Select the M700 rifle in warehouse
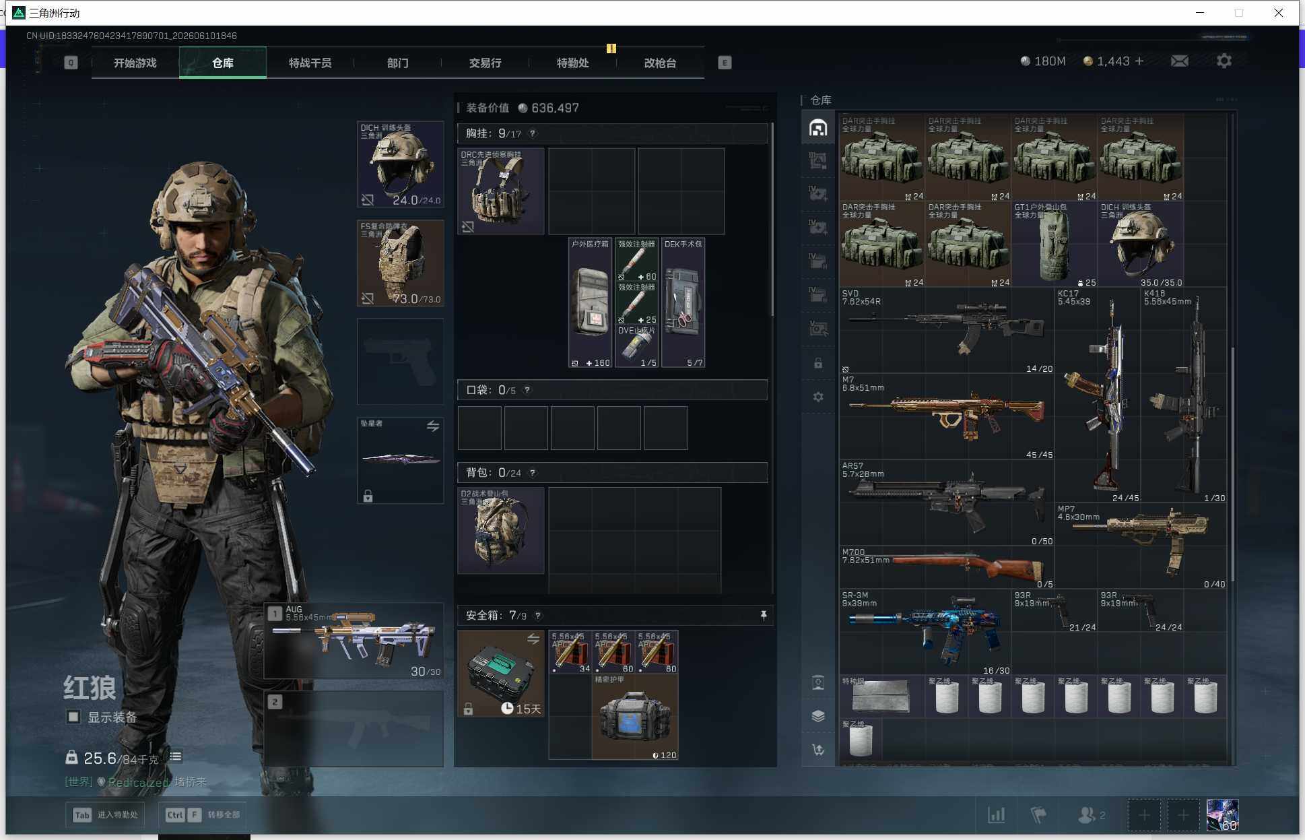Viewport: 1305px width, 840px height. (x=947, y=568)
